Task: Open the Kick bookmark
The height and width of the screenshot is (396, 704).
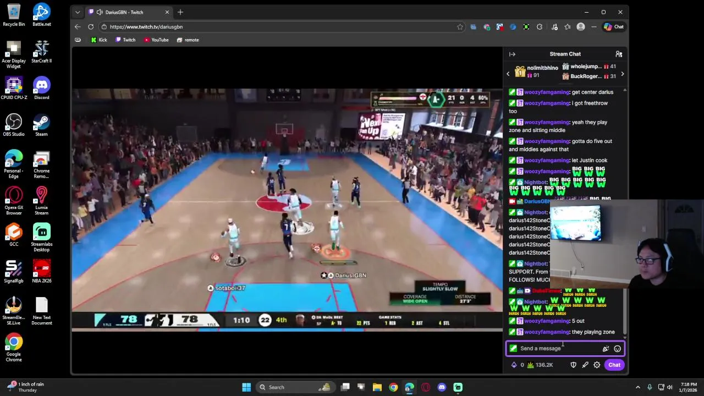Action: click(x=99, y=40)
